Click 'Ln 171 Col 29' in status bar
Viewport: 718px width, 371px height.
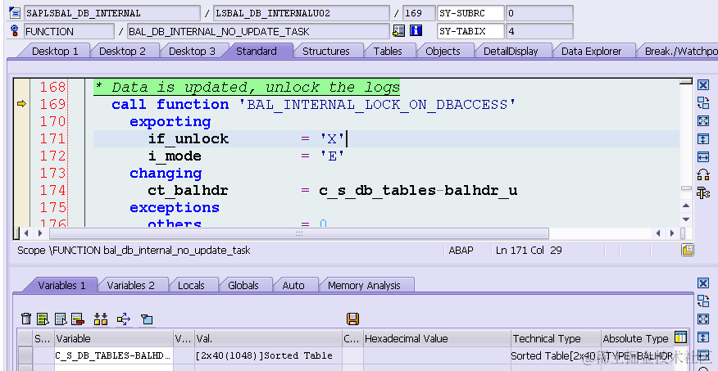click(x=529, y=251)
